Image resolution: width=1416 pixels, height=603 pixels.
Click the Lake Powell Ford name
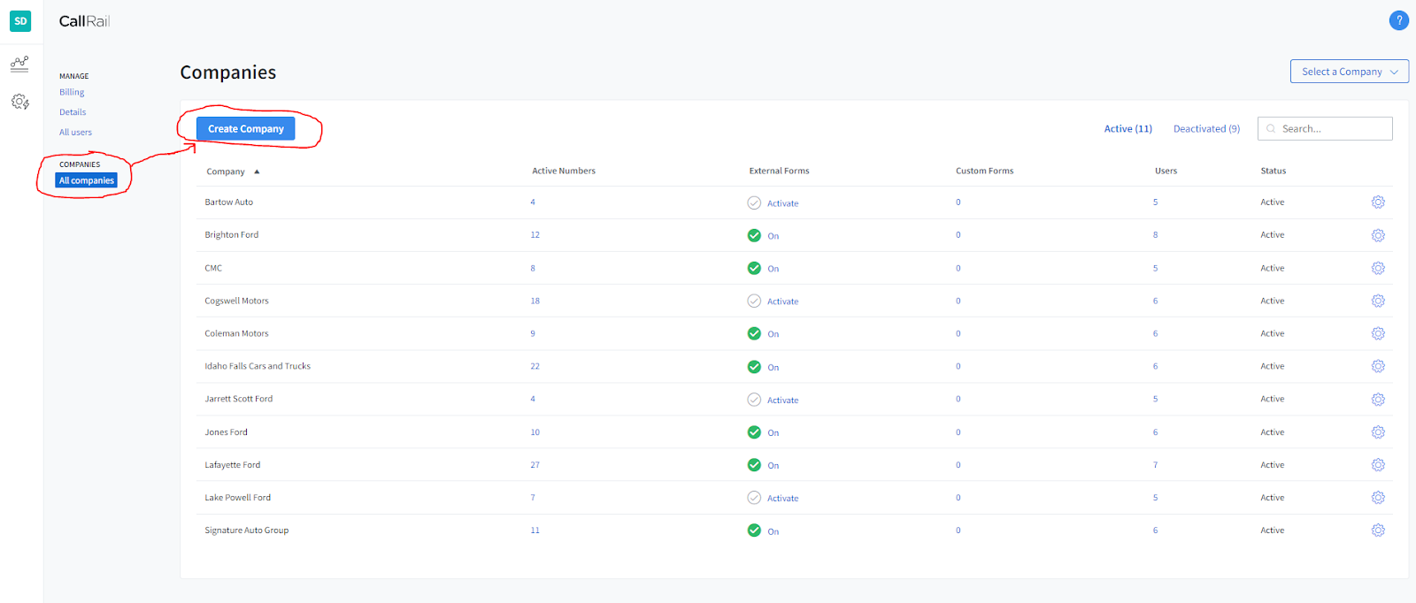[237, 498]
